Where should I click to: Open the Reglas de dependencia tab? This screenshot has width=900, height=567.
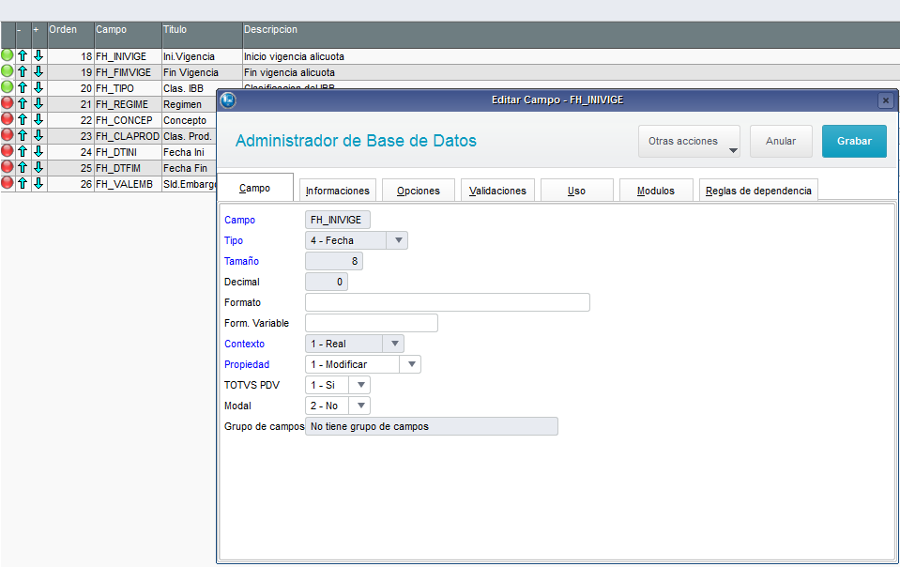tap(758, 191)
